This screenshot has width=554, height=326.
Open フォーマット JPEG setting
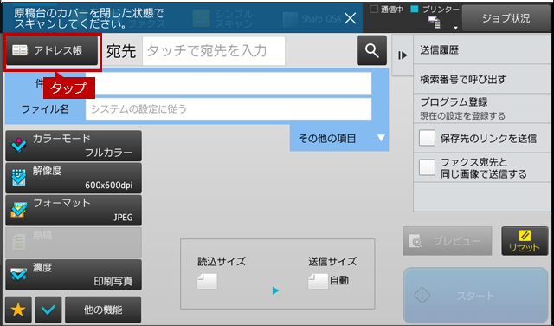click(x=74, y=211)
